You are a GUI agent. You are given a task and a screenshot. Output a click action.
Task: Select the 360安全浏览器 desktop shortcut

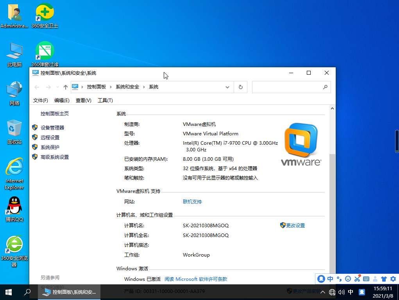[x=14, y=251]
